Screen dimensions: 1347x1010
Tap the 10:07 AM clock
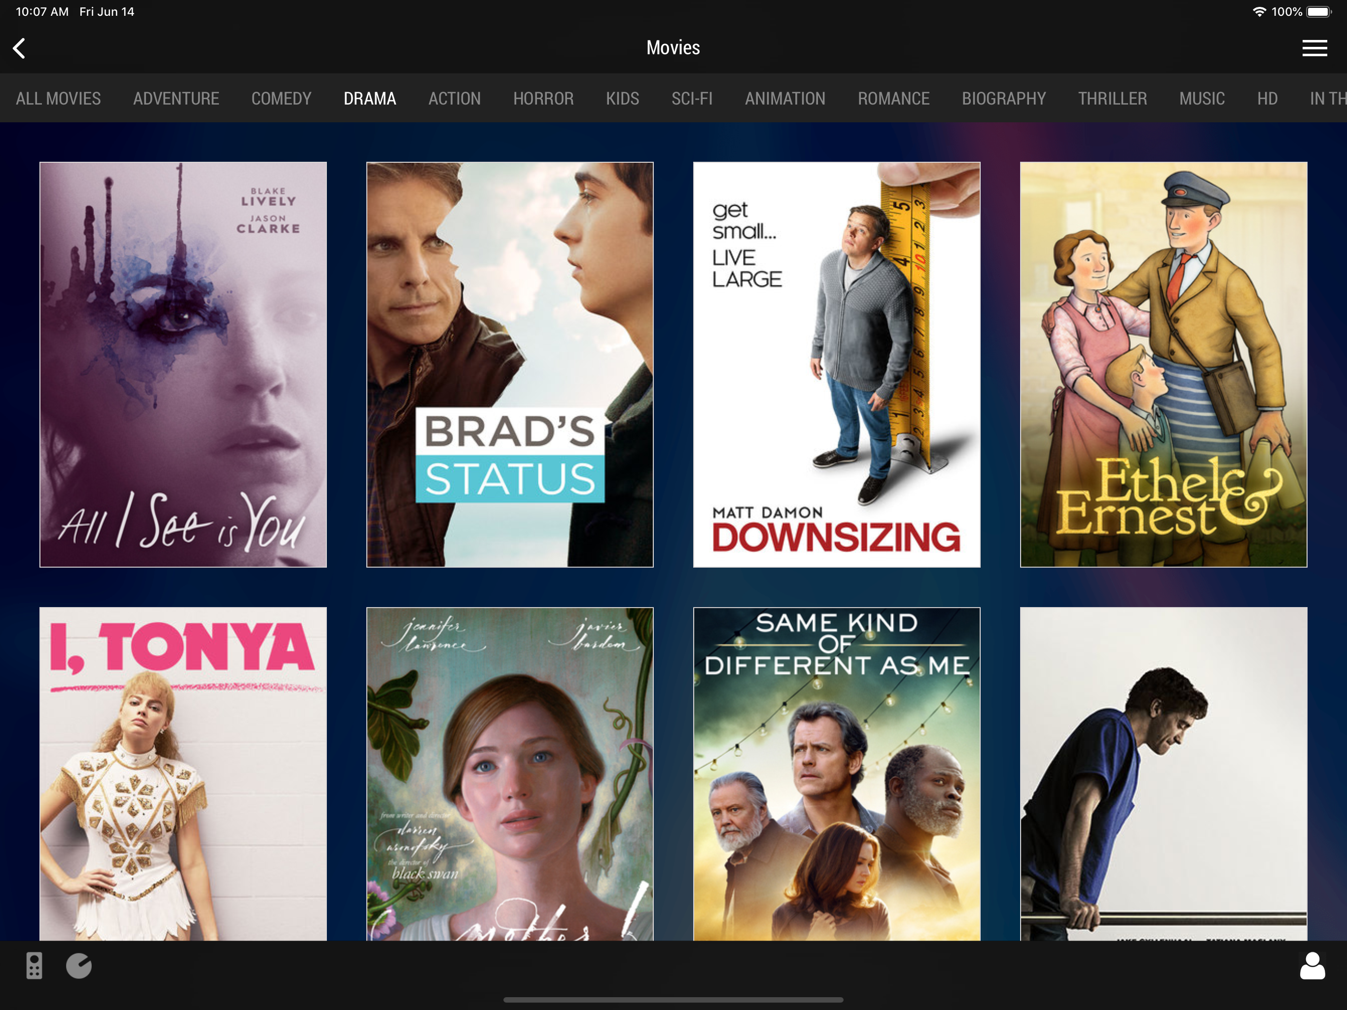pos(42,11)
